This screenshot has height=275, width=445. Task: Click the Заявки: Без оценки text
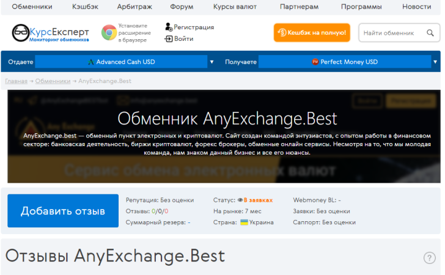tap(322, 211)
